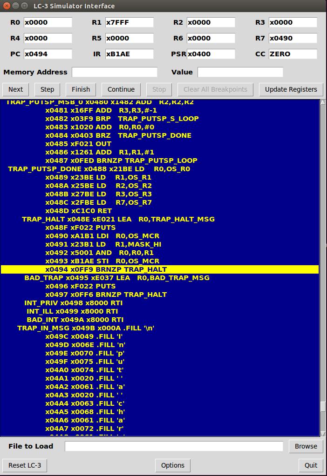Screen dimensions: 327x476
Task: Click the Step button
Action: (47, 89)
